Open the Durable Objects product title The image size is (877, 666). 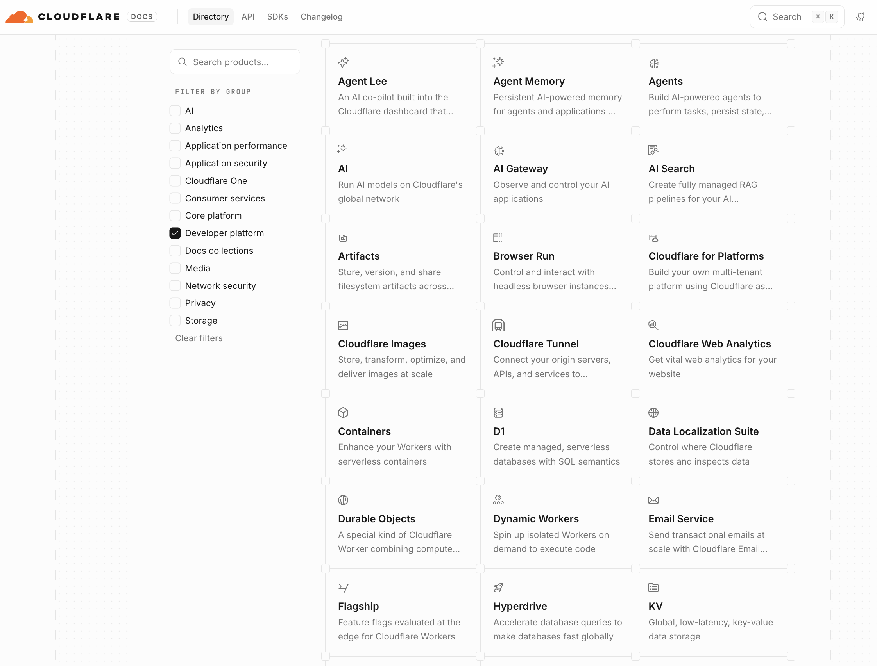coord(377,518)
